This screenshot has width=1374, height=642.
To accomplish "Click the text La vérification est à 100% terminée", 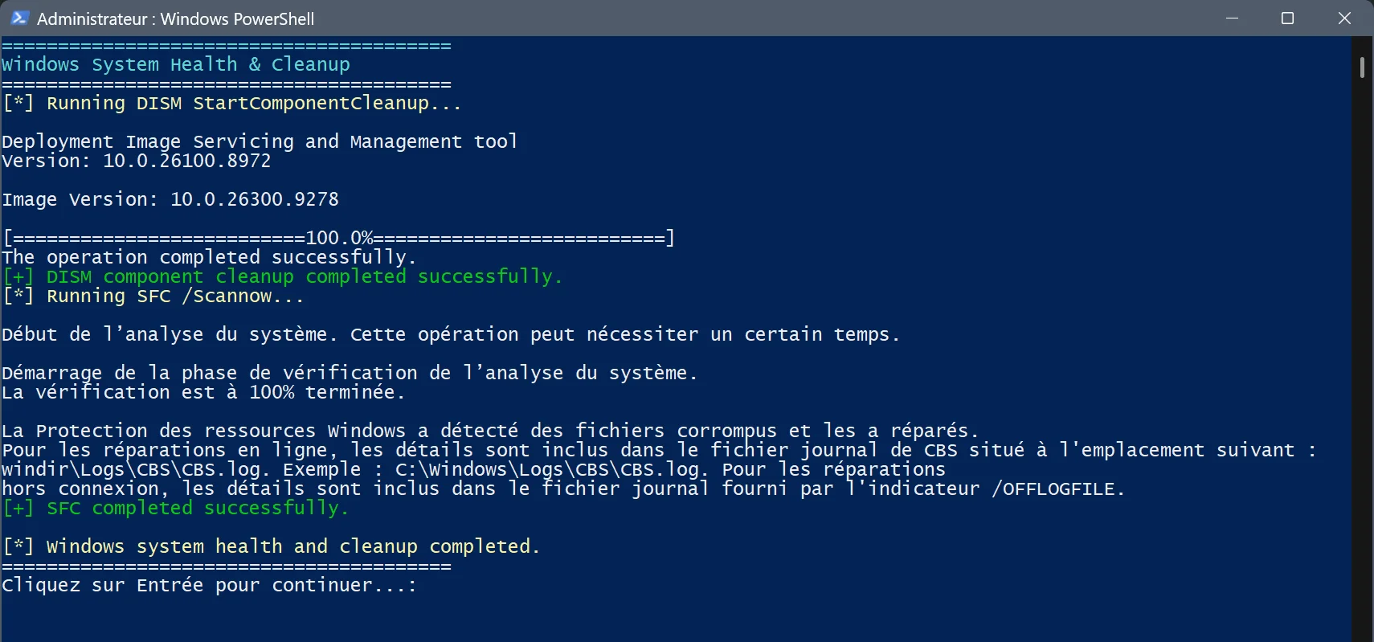I will pyautogui.click(x=203, y=392).
